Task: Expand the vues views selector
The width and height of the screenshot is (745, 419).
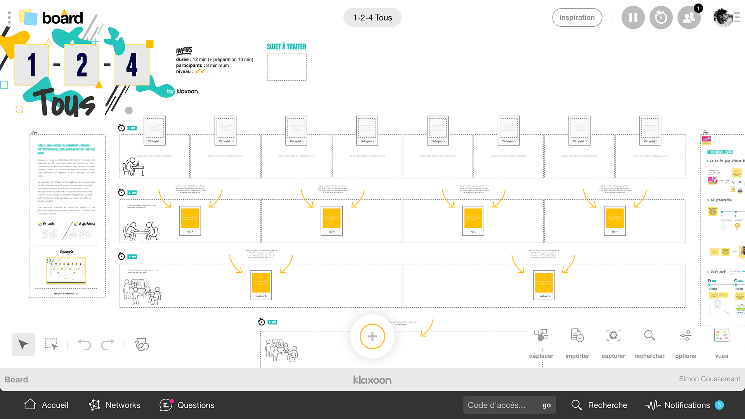Action: (721, 336)
